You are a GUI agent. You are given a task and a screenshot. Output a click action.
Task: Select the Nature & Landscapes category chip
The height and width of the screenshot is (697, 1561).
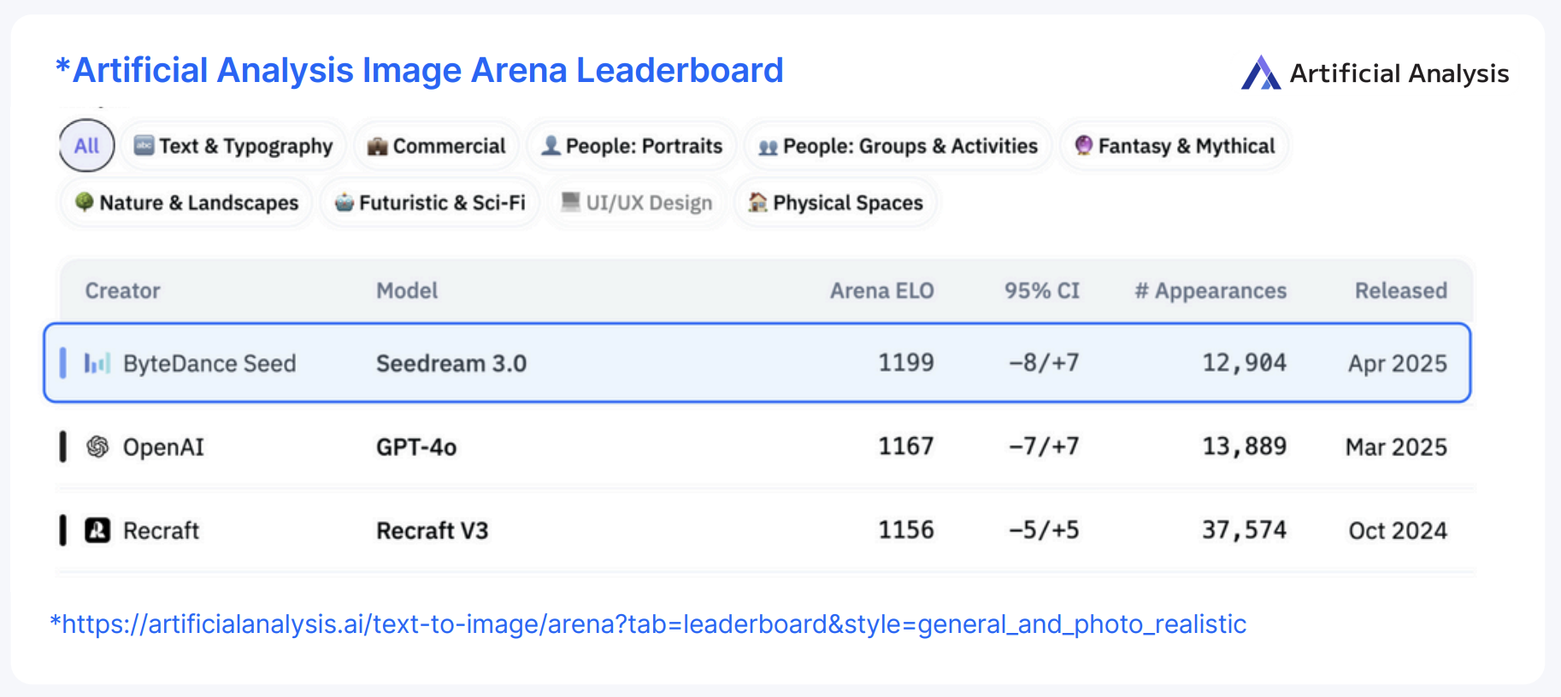pyautogui.click(x=186, y=203)
